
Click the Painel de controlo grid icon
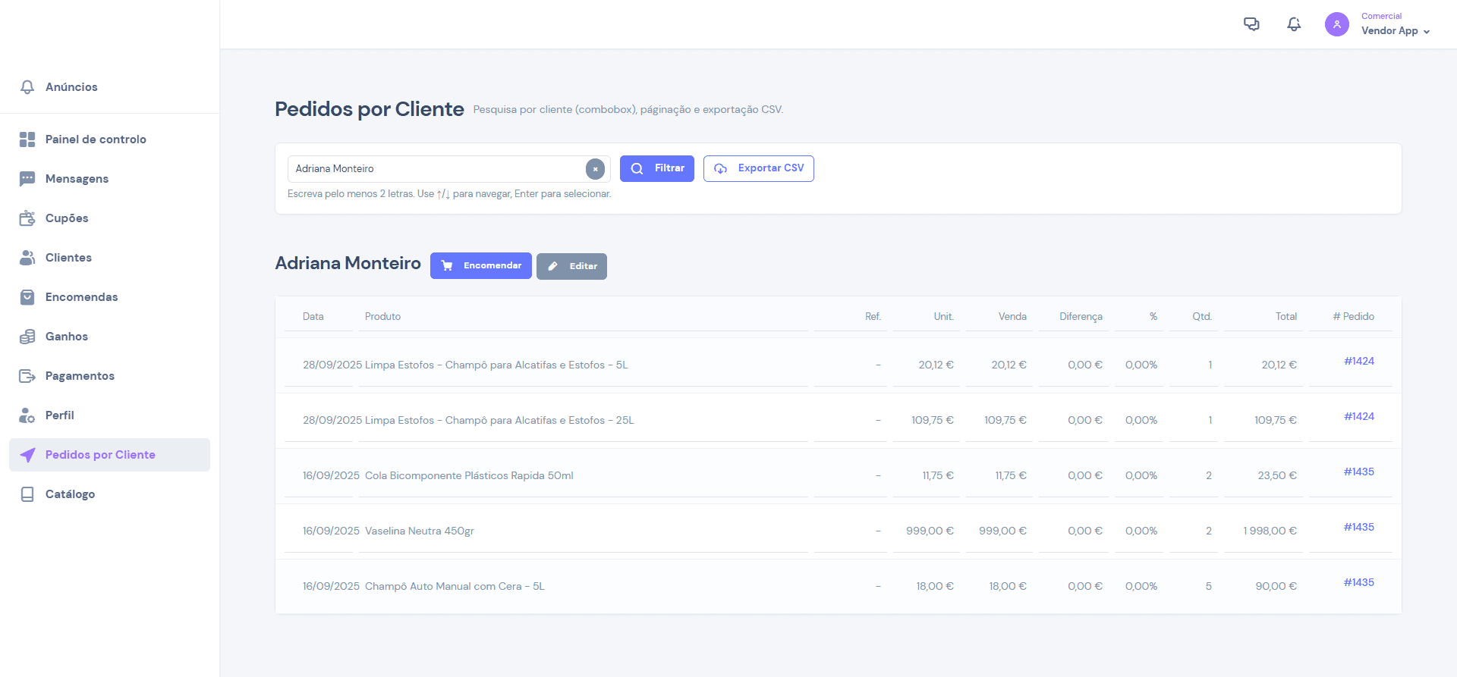(x=27, y=139)
